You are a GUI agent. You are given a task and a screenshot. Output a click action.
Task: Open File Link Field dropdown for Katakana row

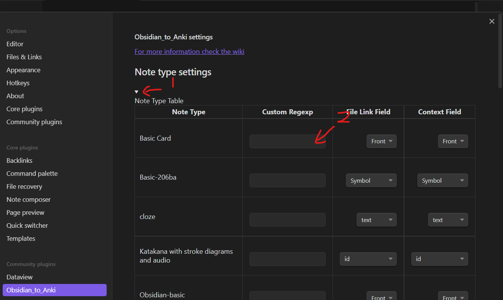368,259
